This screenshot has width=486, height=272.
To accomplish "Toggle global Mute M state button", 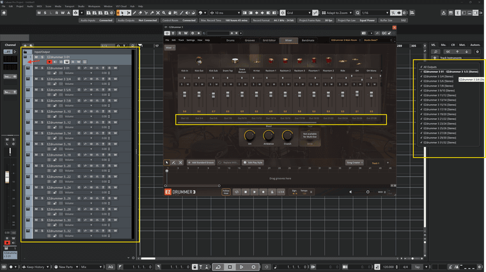I will pos(39,13).
